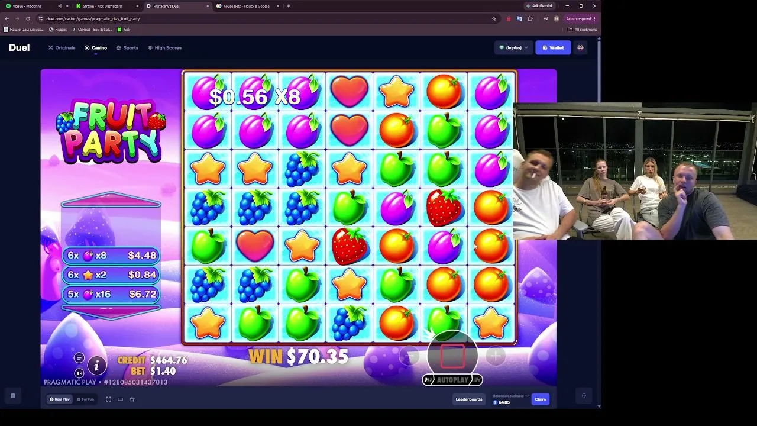Mute the Vogue - Madonna tab audio
This screenshot has height=426, width=757.
(x=60, y=6)
